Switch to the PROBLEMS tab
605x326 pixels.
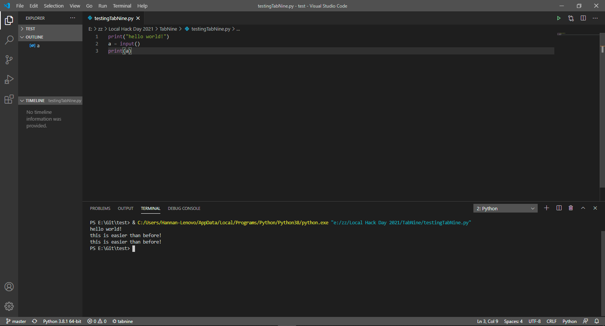tap(100, 208)
